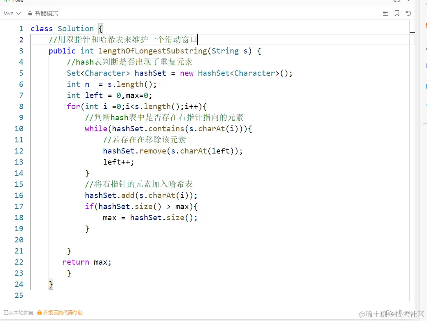Screen dimensions: 427x321
Task: Click line number 17 in gutter
Action: 19,206
